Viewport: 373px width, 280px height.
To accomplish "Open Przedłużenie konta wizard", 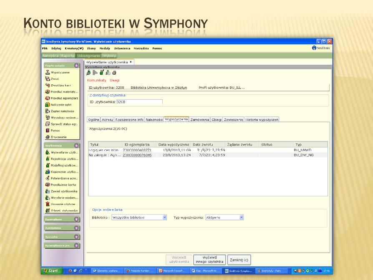I will [60, 184].
